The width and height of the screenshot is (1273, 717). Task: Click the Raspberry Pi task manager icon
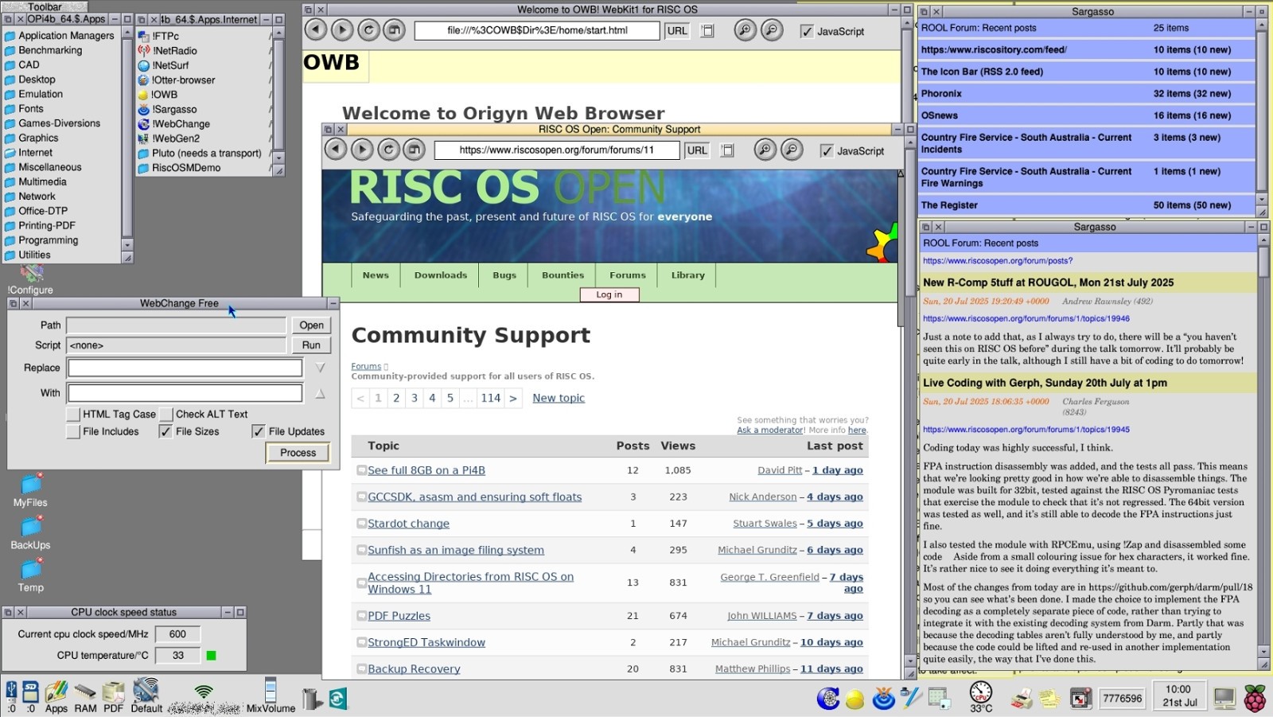coord(1255,699)
